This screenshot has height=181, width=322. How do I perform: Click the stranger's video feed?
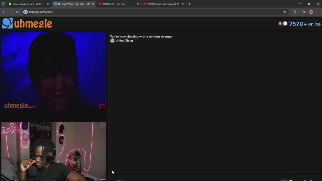[54, 71]
